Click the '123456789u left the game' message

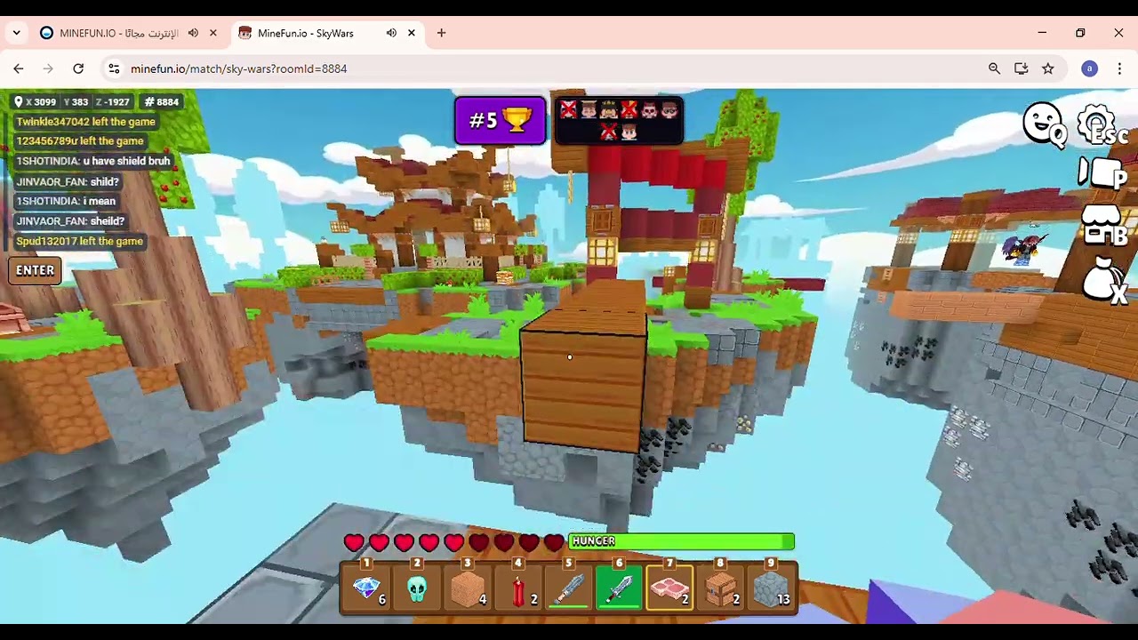tap(79, 141)
